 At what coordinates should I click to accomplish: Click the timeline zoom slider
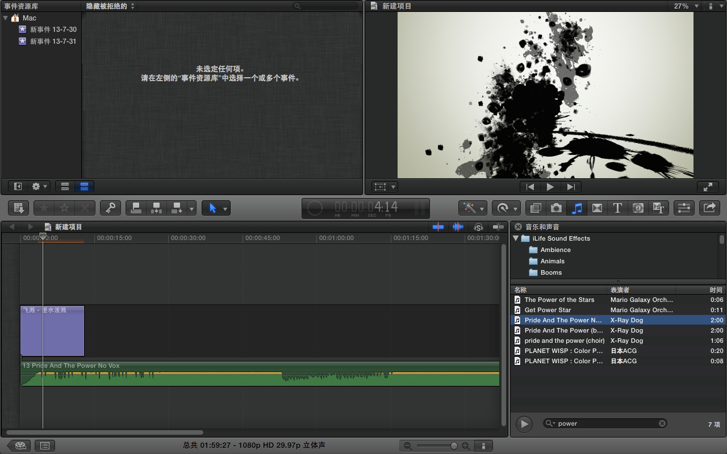point(454,446)
